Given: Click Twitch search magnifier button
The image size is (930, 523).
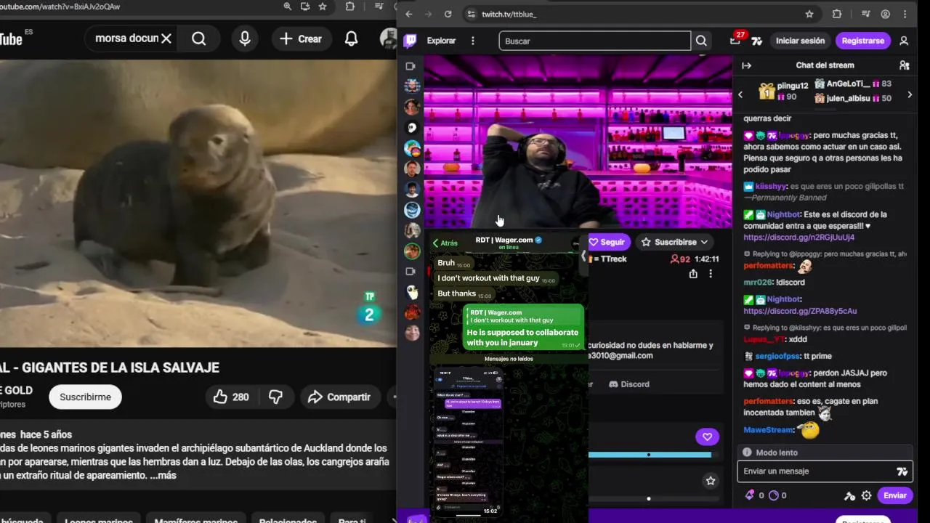Looking at the screenshot, I should tap(701, 41).
